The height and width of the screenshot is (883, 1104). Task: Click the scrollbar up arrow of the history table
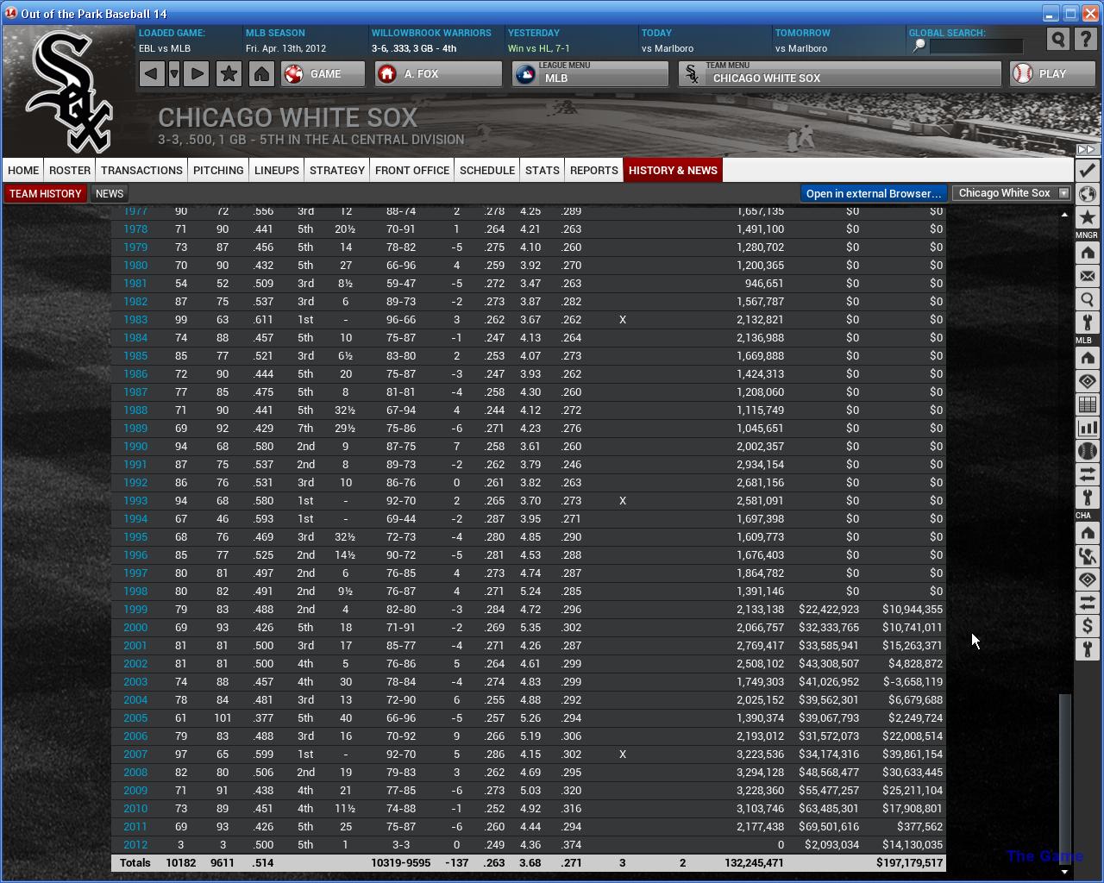pos(1064,214)
